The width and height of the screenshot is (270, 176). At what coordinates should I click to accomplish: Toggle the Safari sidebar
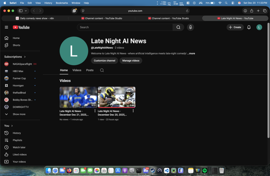tap(21, 11)
